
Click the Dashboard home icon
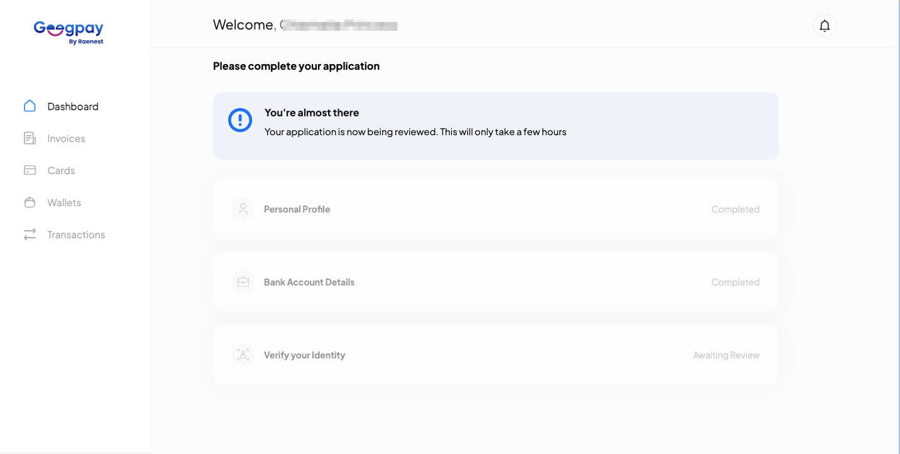[30, 106]
